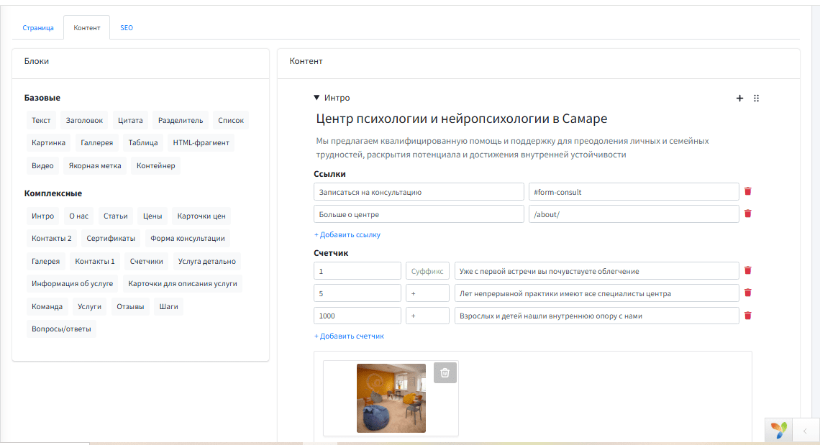820x445 pixels.
Task: Click the empty Суффикс input field
Action: tap(427, 271)
